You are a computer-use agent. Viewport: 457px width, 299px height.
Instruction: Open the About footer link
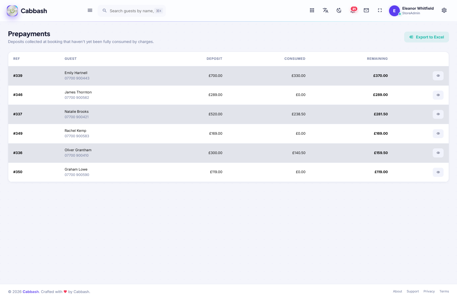point(397,291)
